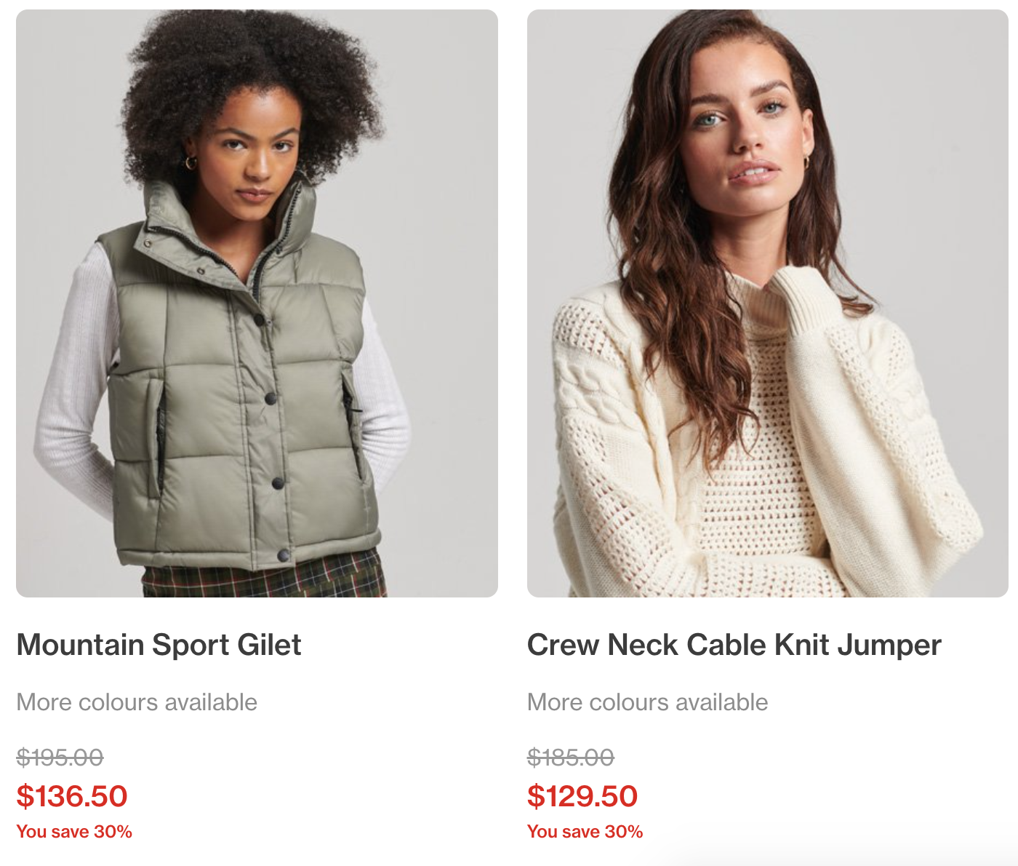View more colours for the Cable Knit Jumper
The image size is (1018, 866).
click(647, 702)
